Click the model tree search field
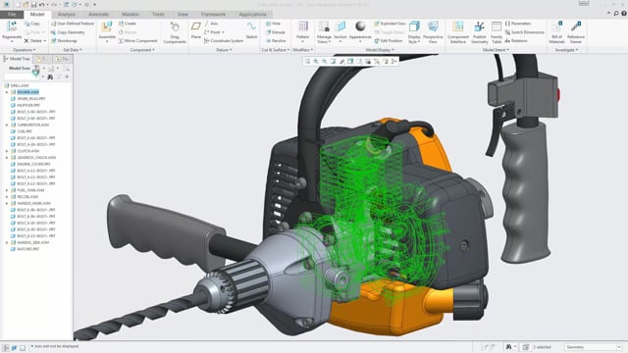 tap(22, 76)
